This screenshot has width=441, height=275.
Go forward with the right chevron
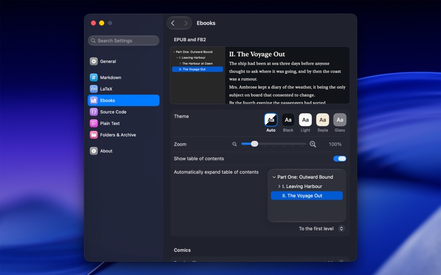coord(186,23)
